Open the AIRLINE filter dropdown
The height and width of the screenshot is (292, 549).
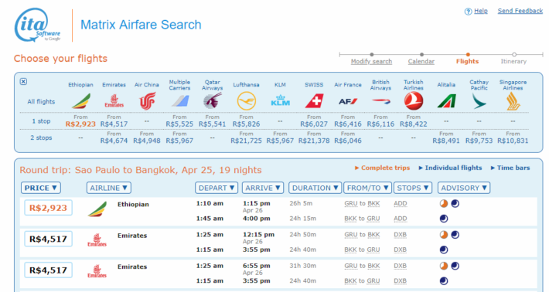[108, 188]
